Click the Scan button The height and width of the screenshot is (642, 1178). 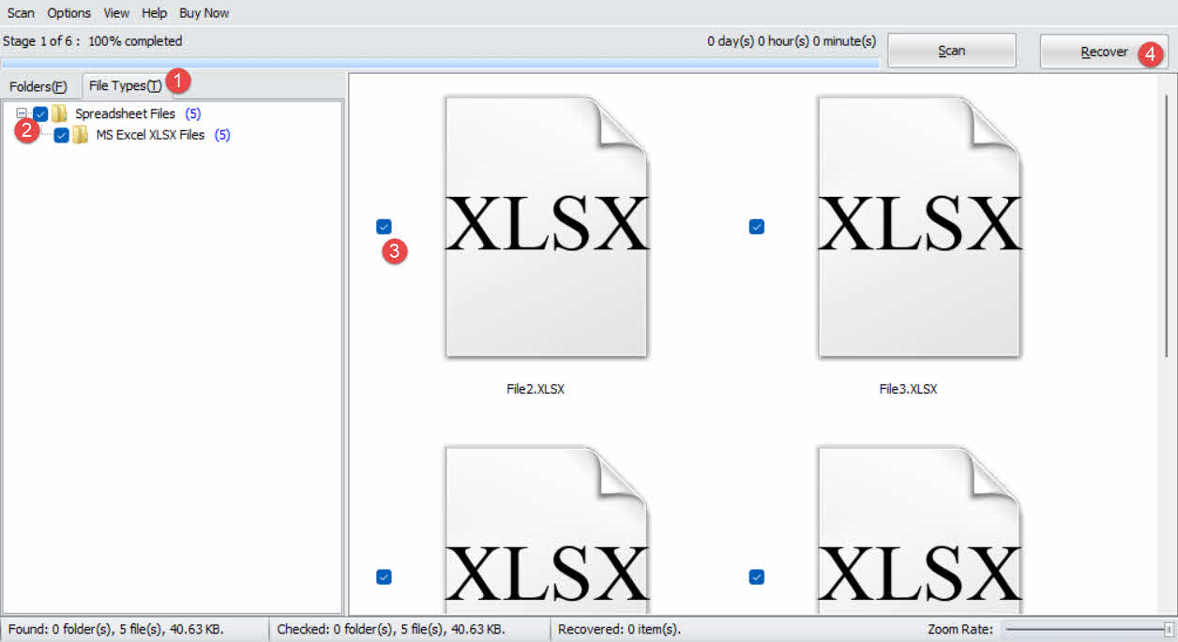952,51
